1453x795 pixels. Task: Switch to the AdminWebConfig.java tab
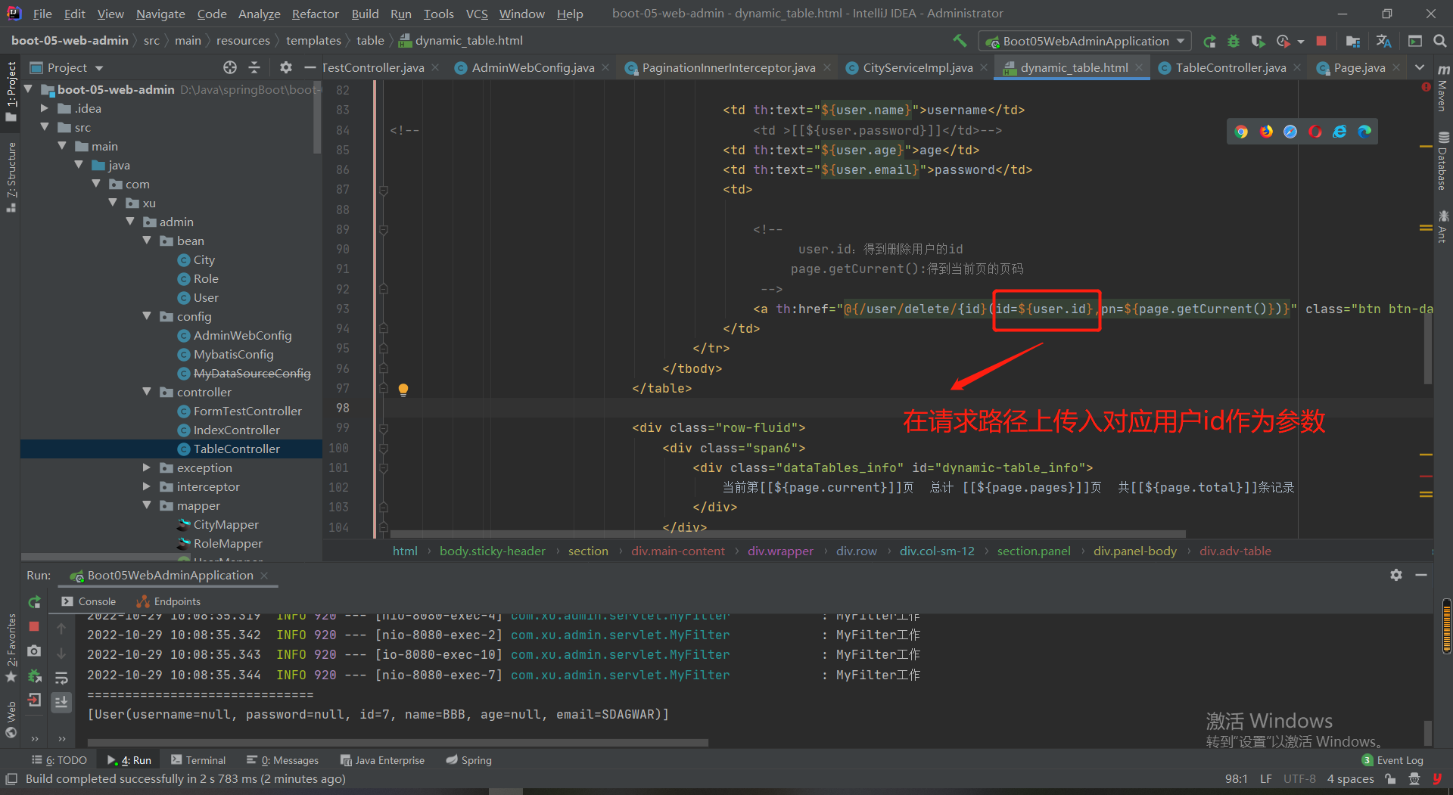tap(533, 67)
